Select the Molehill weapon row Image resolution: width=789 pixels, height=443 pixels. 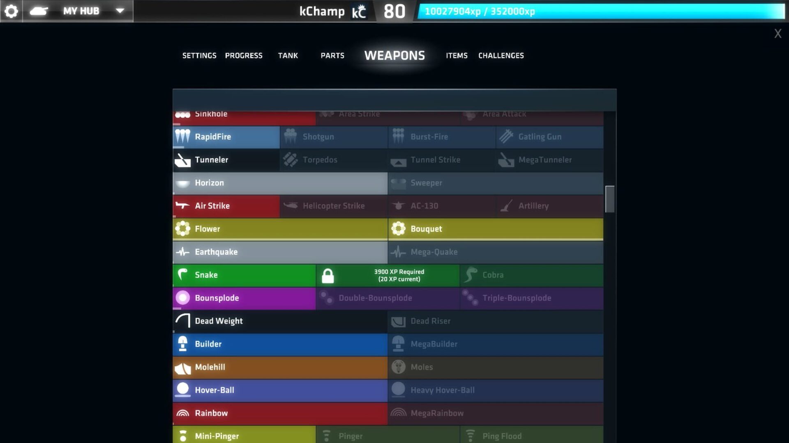pos(279,367)
